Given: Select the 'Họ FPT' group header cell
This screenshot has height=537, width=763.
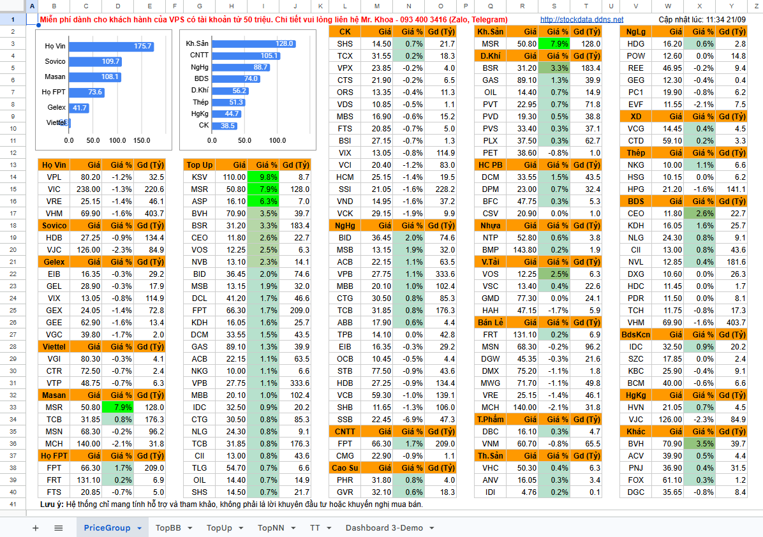Looking at the screenshot, I should coord(54,456).
